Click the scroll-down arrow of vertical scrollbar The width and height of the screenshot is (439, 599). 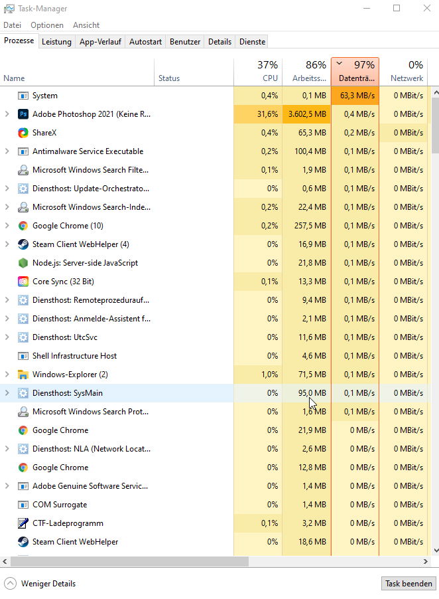pos(436,551)
